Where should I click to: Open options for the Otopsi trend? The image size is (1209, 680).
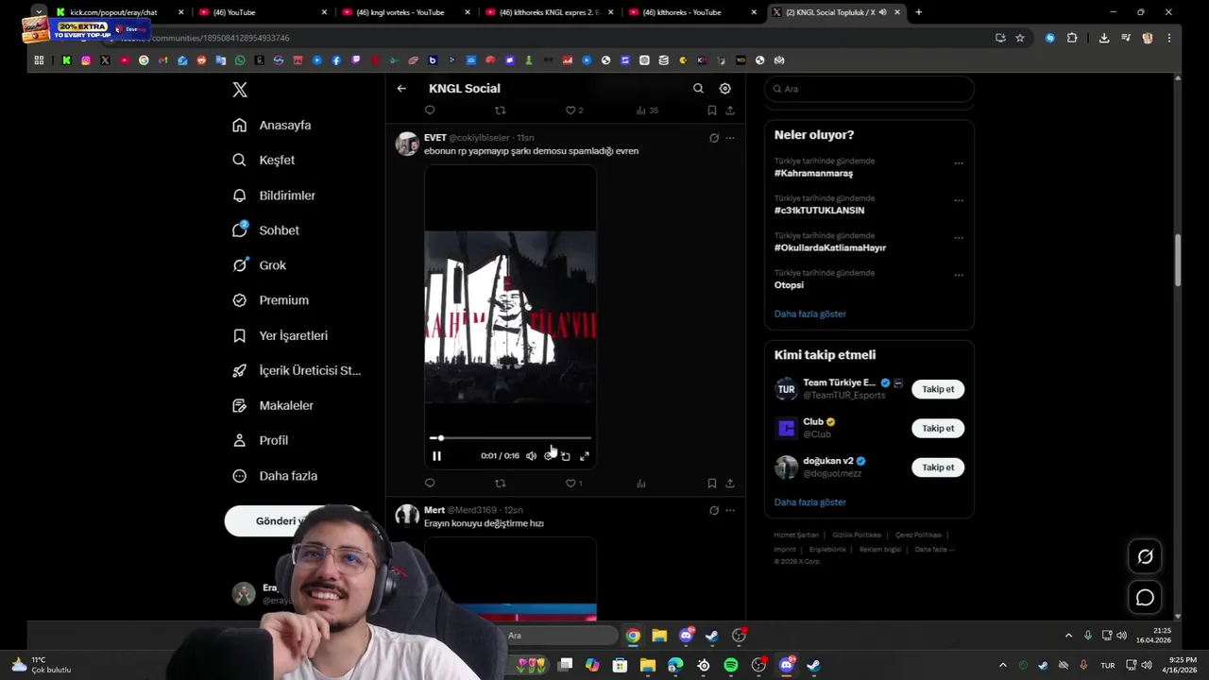(959, 275)
